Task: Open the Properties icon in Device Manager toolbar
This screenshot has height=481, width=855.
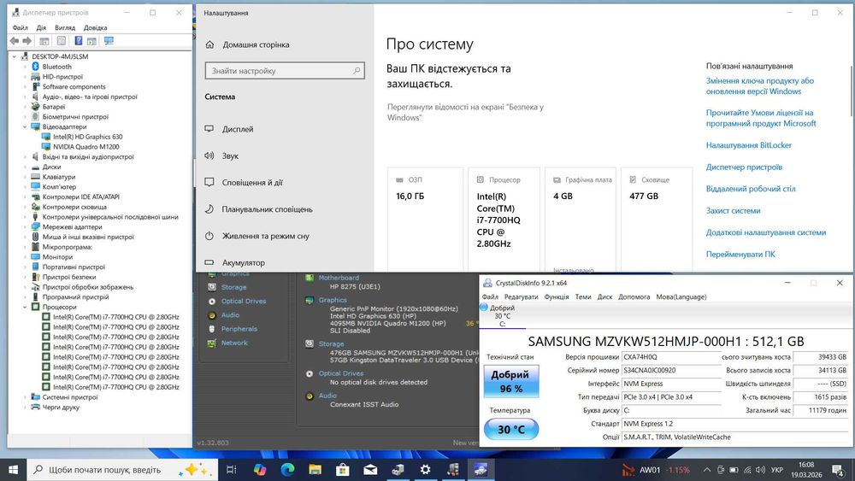Action: (61, 41)
